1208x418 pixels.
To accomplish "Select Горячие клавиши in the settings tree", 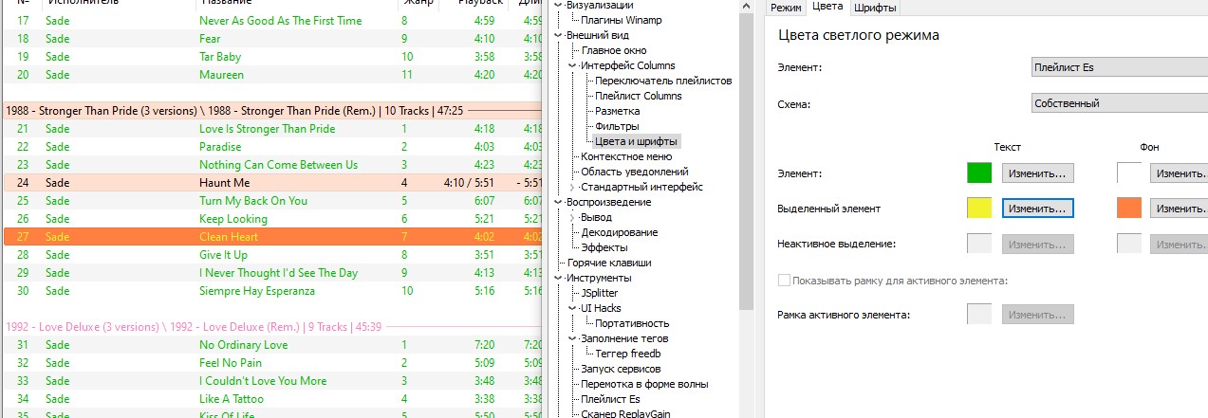I will 608,263.
